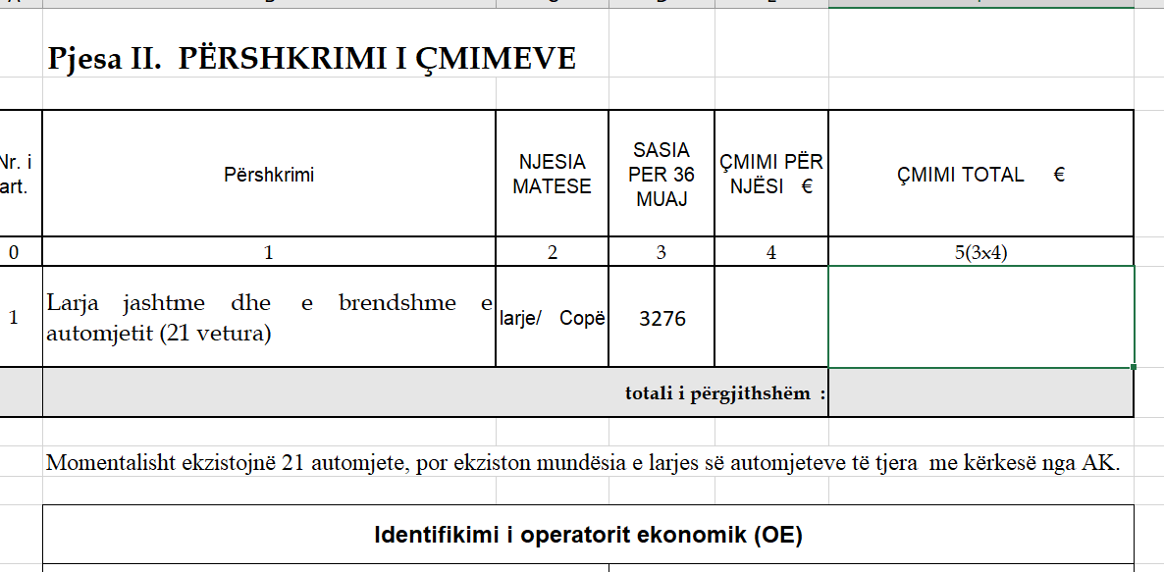Viewport: 1164px width, 572px height.
Task: Select the cell containing '5(3x4)'
Action: (980, 252)
